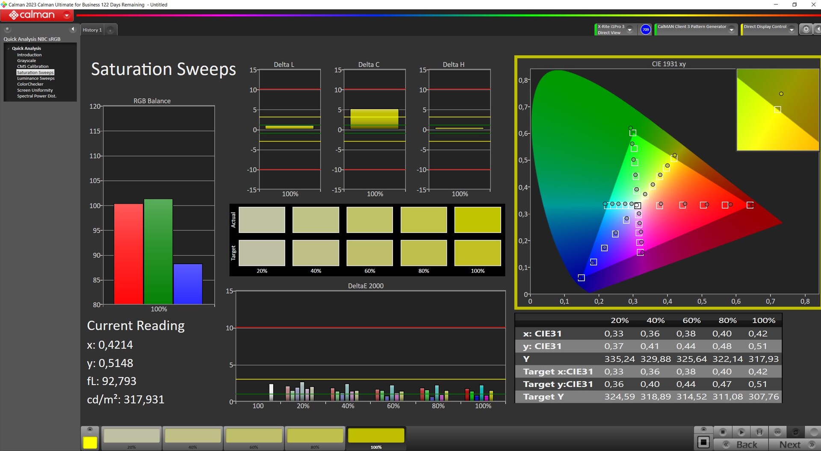Screen dimensions: 821x451
Task: Collapse the Quick Analysis tree node
Action: (9, 49)
